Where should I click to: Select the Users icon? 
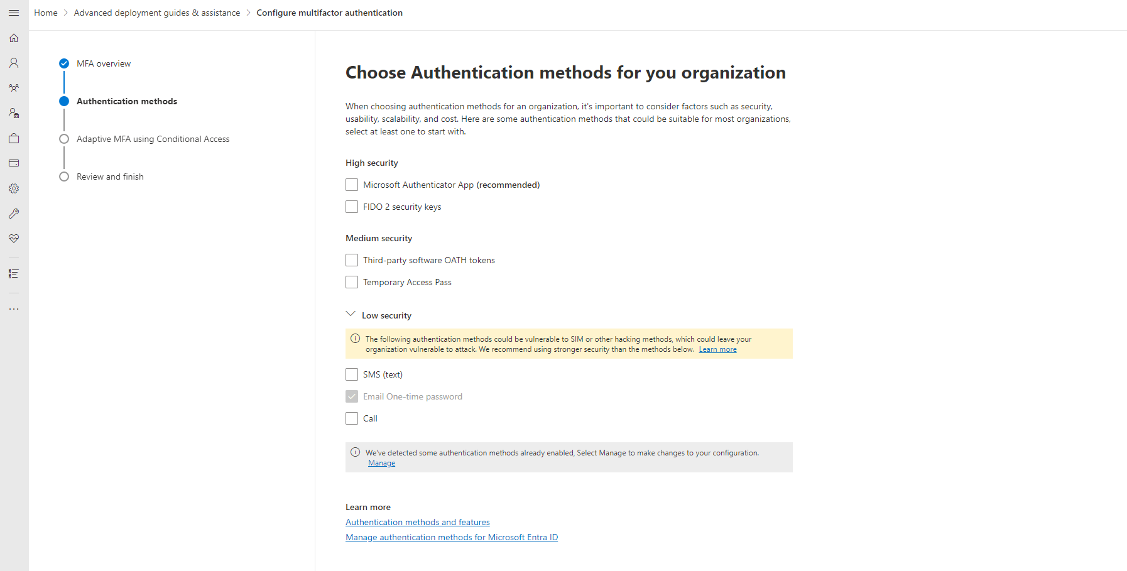14,63
